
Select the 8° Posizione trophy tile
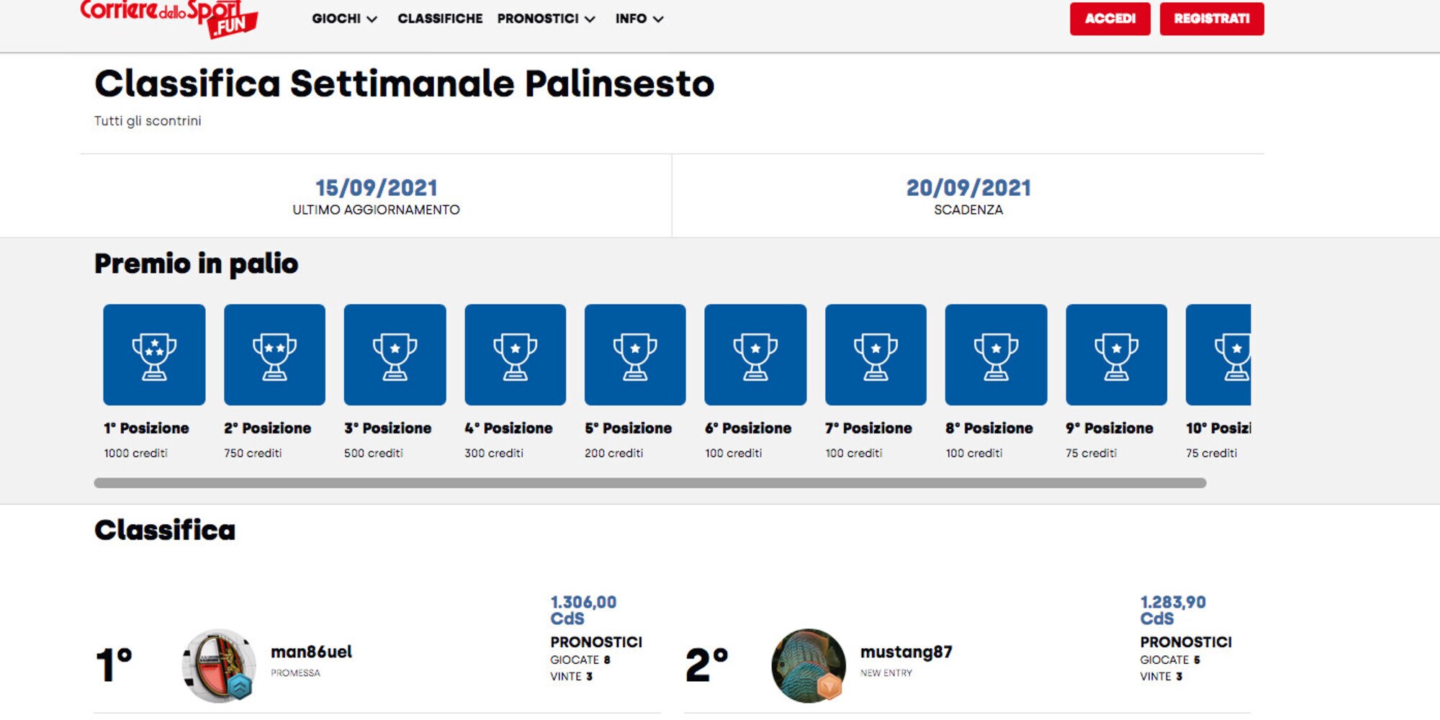996,354
